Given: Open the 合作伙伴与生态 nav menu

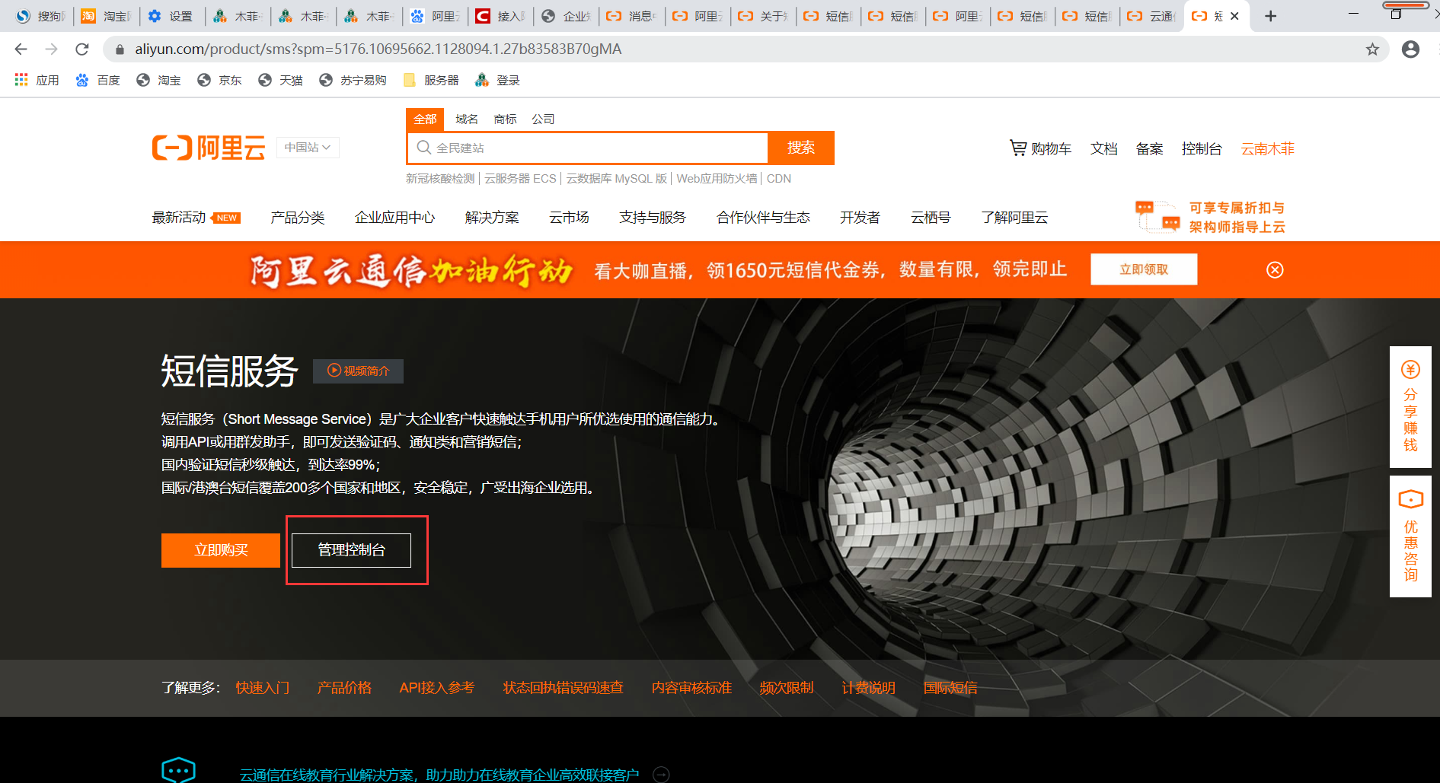Looking at the screenshot, I should click(x=763, y=218).
